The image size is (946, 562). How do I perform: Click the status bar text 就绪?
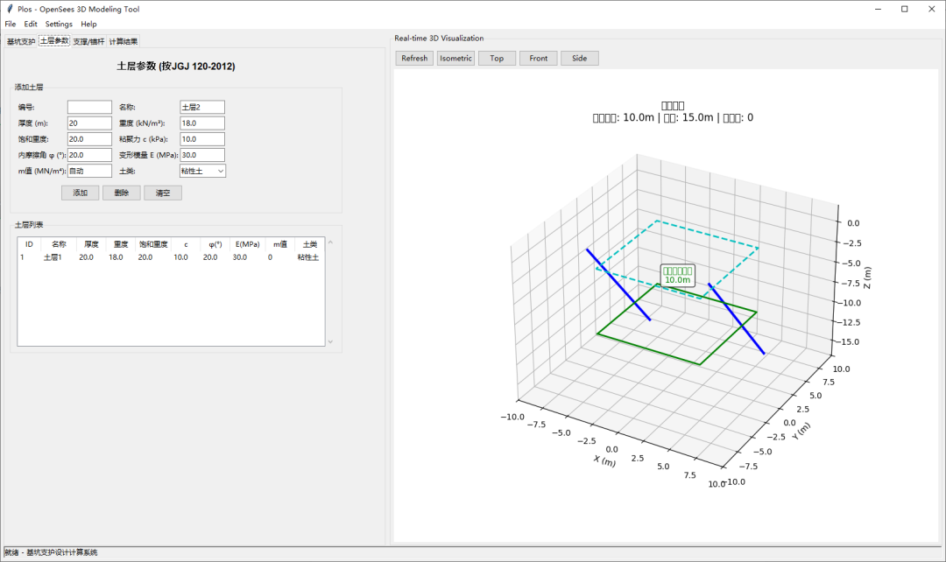[x=11, y=552]
